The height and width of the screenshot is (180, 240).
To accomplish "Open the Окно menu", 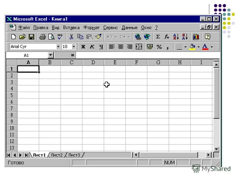I will pyautogui.click(x=146, y=27).
